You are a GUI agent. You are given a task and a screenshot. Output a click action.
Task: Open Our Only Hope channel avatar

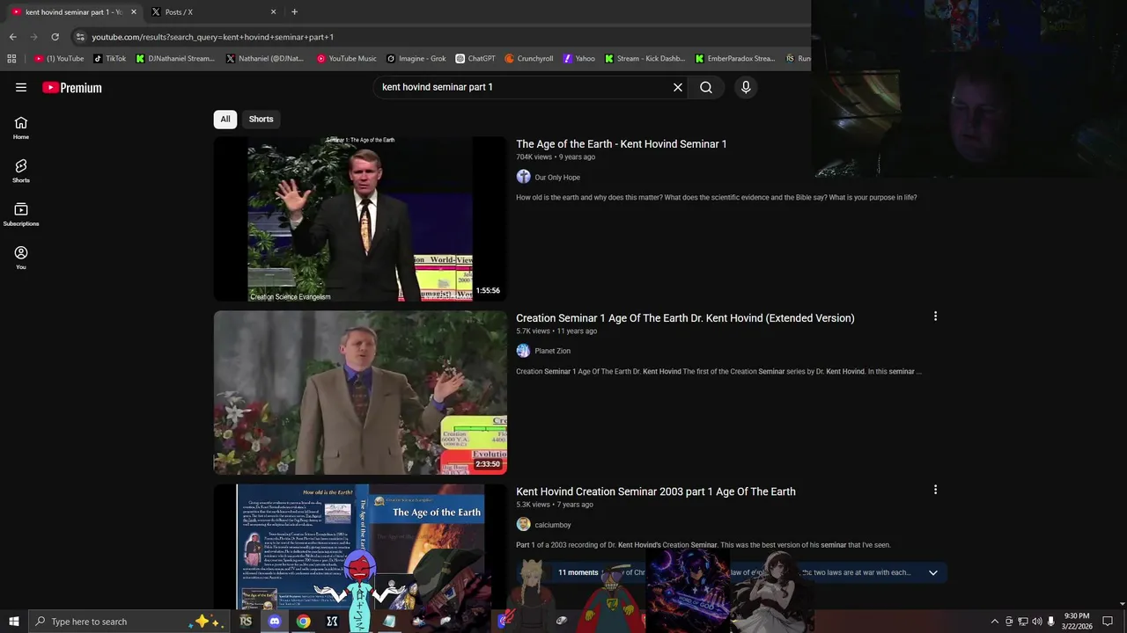pyautogui.click(x=523, y=177)
